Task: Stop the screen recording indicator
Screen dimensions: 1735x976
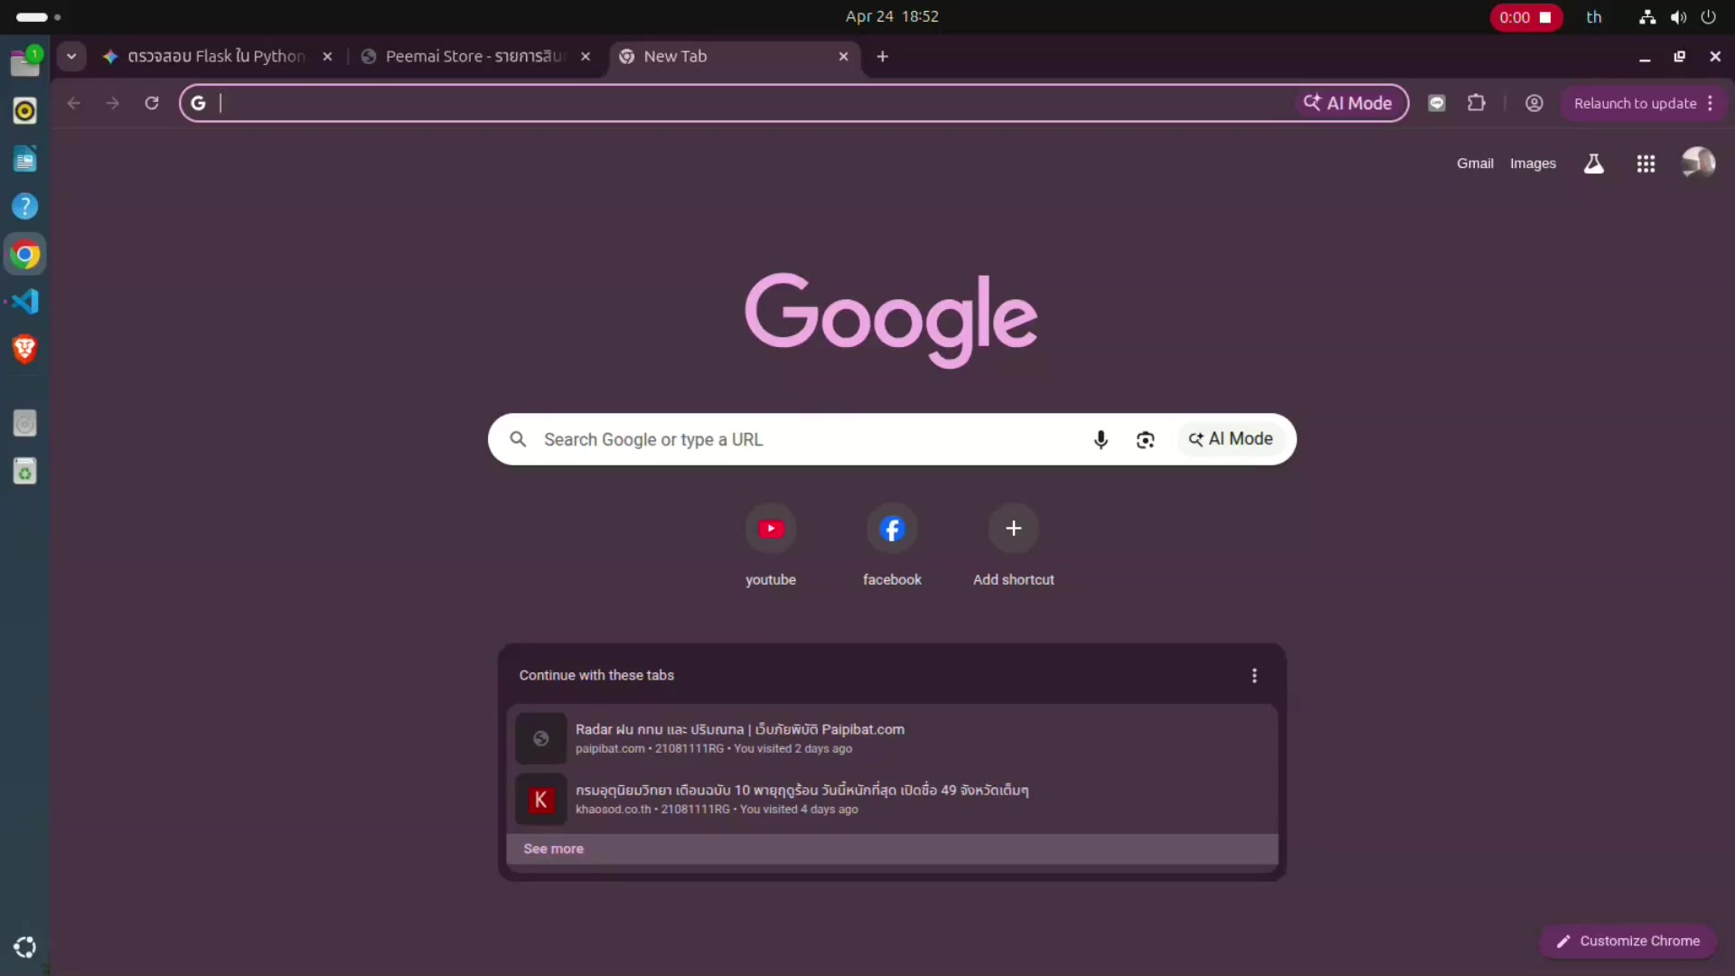Action: [x=1526, y=17]
